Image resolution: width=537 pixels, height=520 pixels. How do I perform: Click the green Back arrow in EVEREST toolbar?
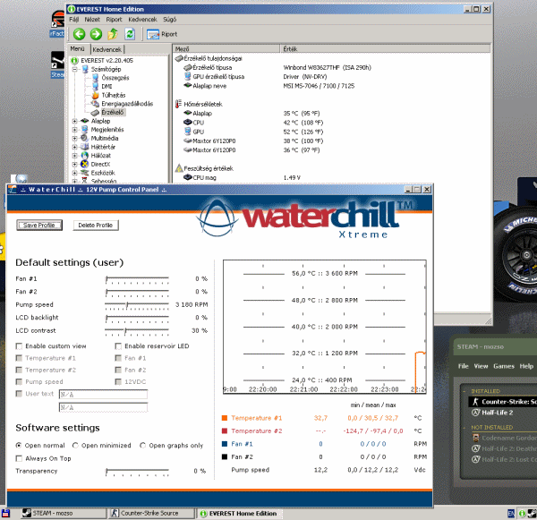tap(79, 34)
